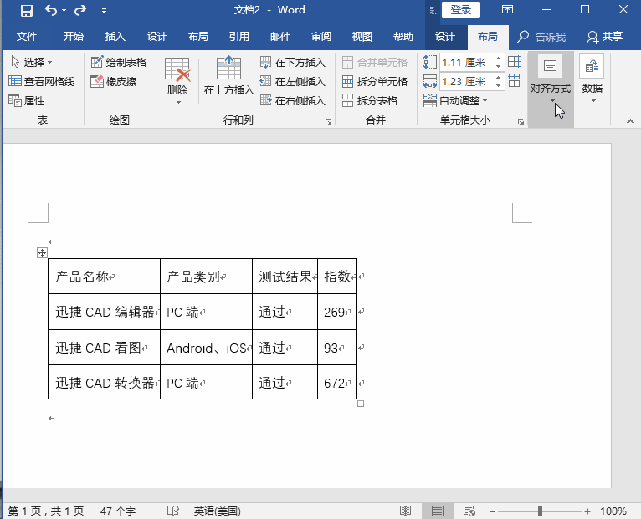Switch to the 插入 tab
Screen dimensions: 641x519
[115, 37]
